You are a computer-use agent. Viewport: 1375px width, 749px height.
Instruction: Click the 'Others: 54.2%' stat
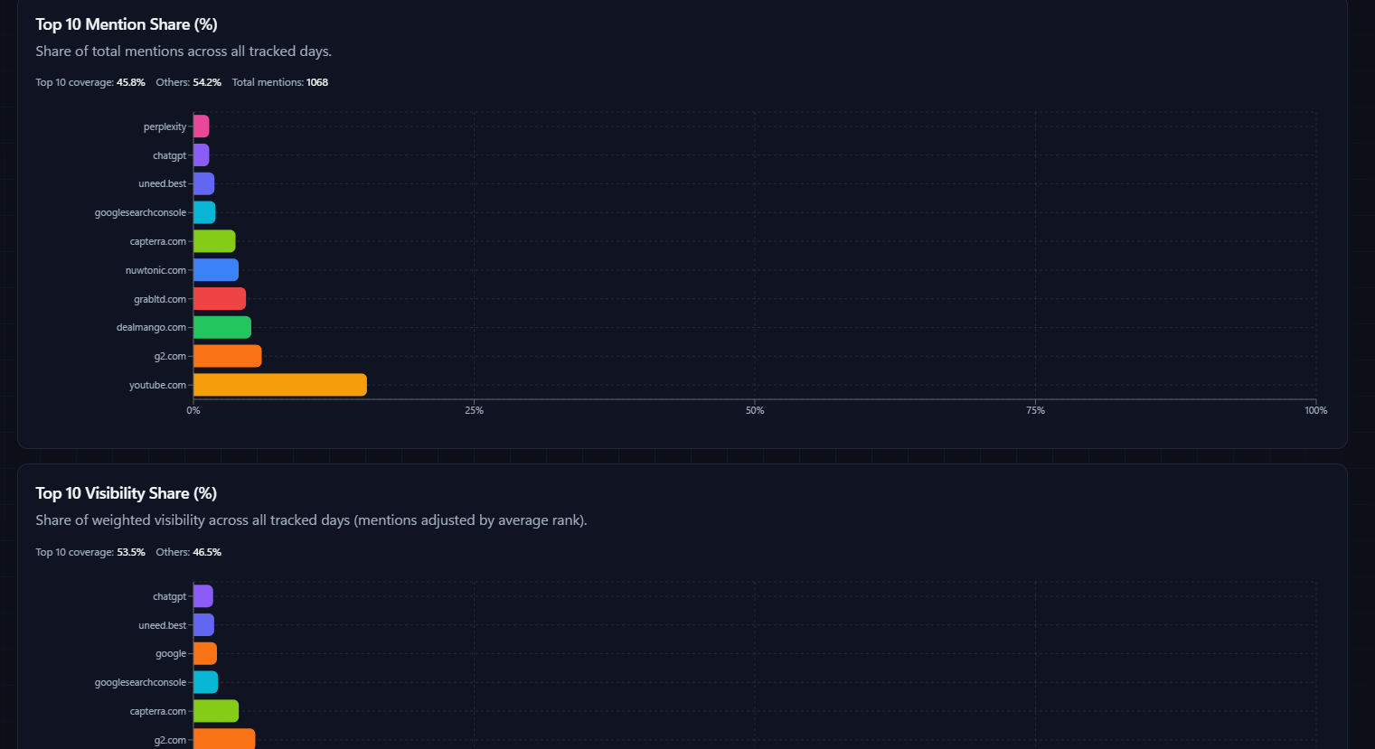click(x=188, y=82)
